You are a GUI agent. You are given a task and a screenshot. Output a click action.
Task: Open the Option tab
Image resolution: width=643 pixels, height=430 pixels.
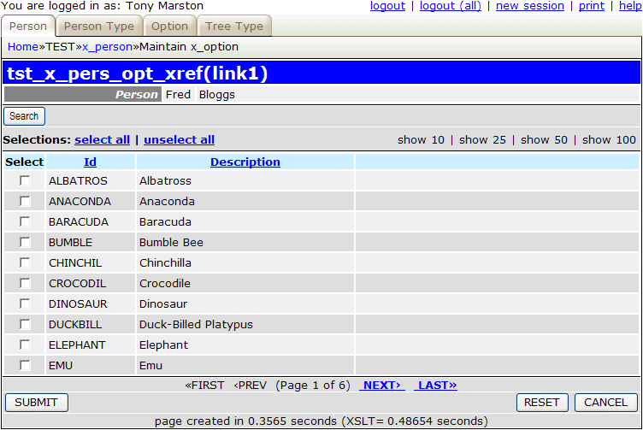coord(169,27)
